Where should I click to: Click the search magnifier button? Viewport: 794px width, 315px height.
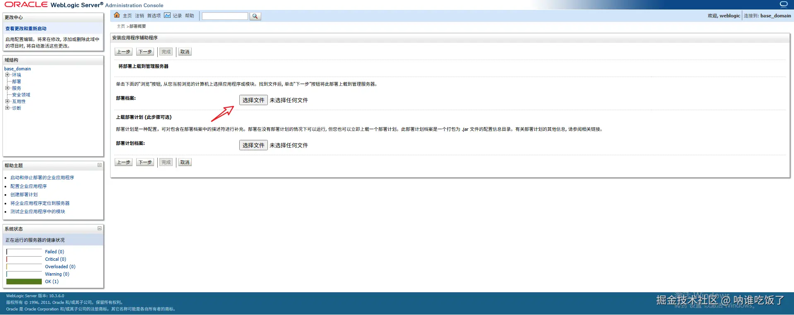[255, 16]
